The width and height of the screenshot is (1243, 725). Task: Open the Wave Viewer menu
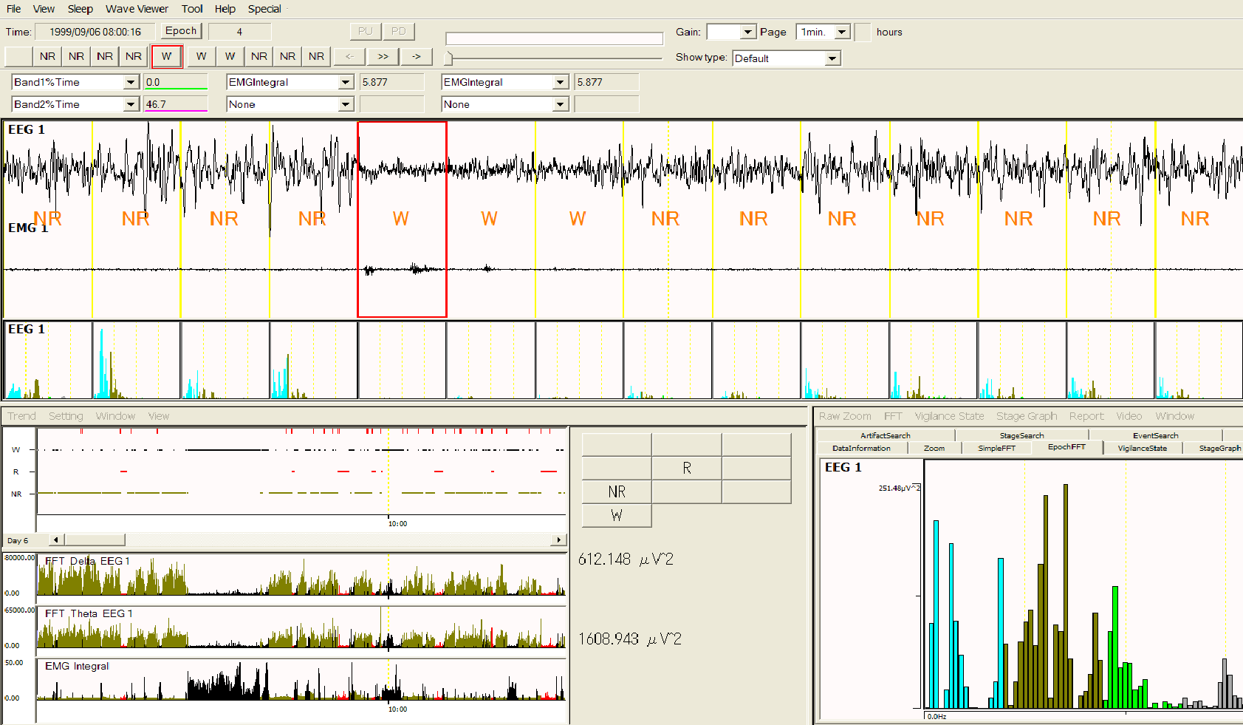pos(137,9)
